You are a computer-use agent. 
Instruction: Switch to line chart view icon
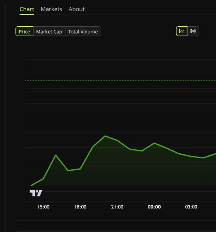182,31
